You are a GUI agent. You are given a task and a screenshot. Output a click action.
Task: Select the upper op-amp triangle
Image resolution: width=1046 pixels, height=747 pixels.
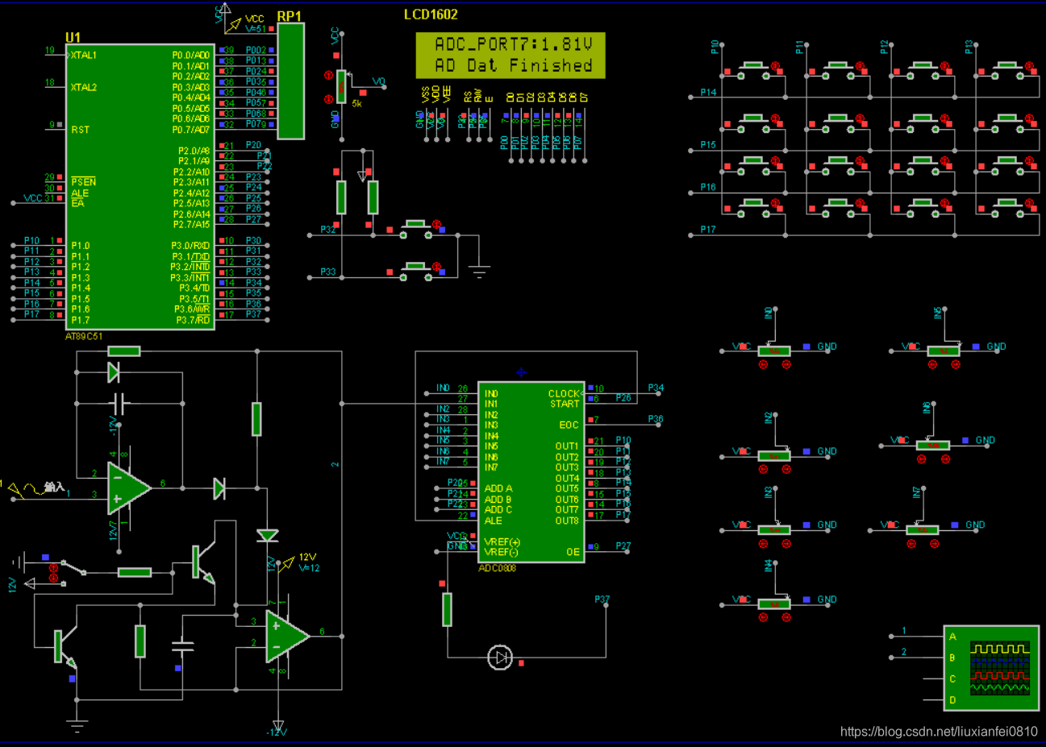pyautogui.click(x=130, y=488)
